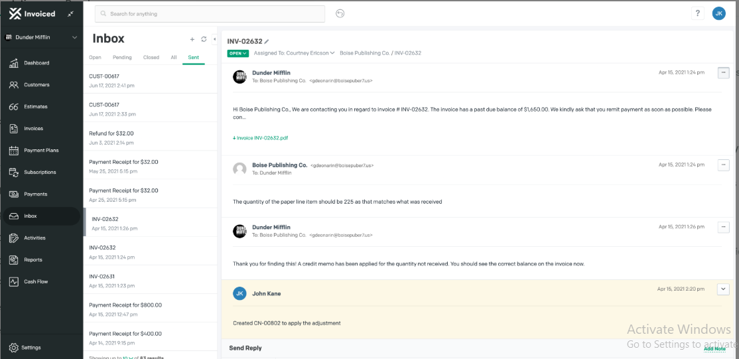
Task: Open Boise Publishing Co. / INV-02632 link
Action: tap(380, 53)
